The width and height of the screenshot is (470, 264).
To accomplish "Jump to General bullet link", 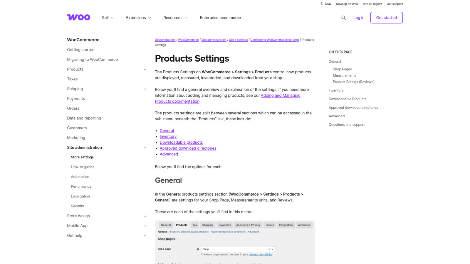I will tap(167, 131).
